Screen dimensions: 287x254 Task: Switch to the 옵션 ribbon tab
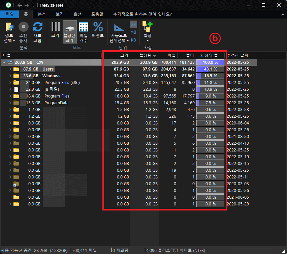click(x=77, y=14)
